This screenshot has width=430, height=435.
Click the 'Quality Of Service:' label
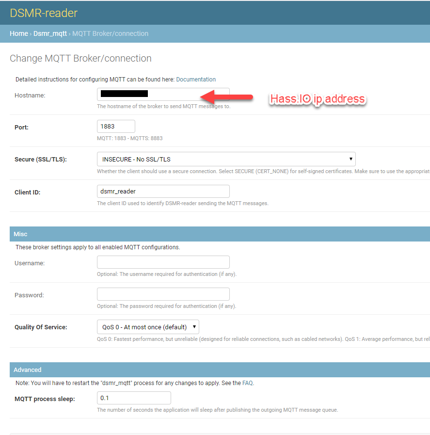(41, 327)
